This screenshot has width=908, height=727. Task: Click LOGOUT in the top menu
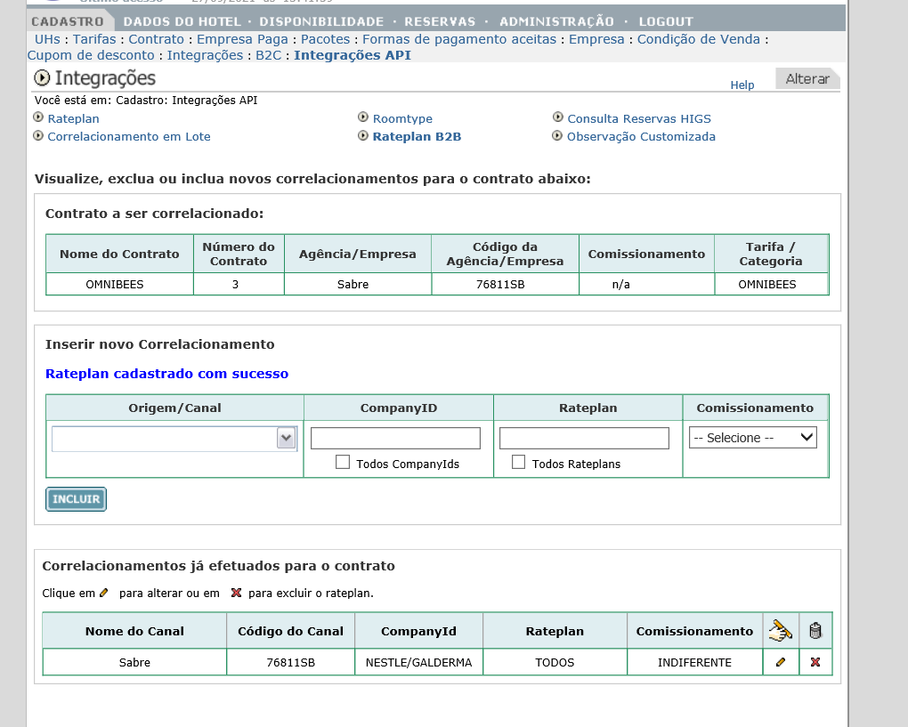click(666, 22)
